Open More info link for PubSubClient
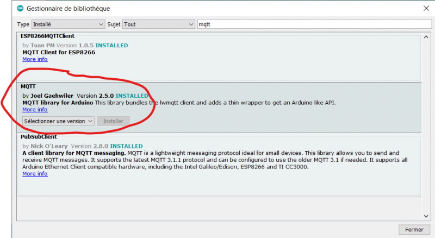435x238 pixels. click(35, 174)
